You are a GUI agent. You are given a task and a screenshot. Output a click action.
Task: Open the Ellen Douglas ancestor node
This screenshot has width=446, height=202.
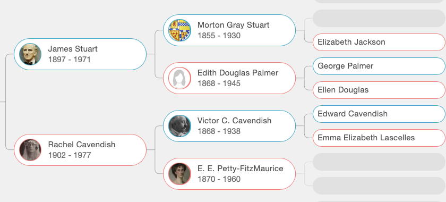coord(379,90)
